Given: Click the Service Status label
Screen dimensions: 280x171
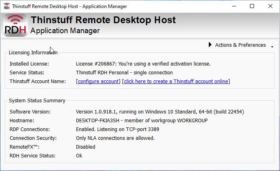Looking at the screenshot, I should (x=27, y=73).
